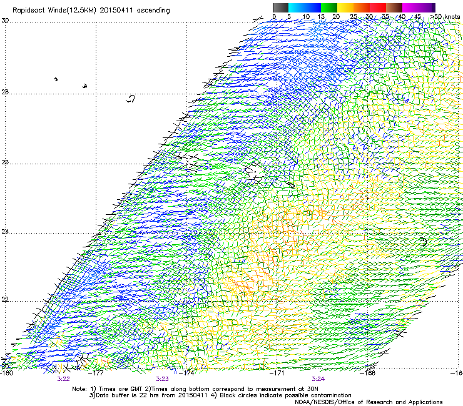Select the purple '3:24' time label

point(318,379)
